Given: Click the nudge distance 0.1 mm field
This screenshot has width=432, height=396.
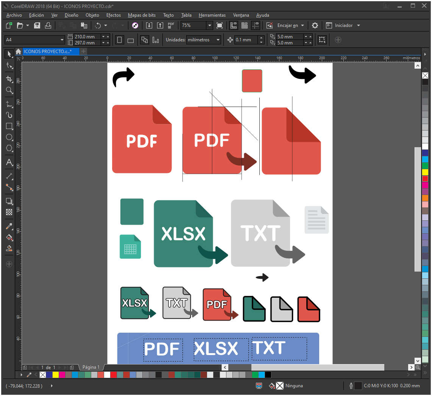Looking at the screenshot, I should click(246, 40).
